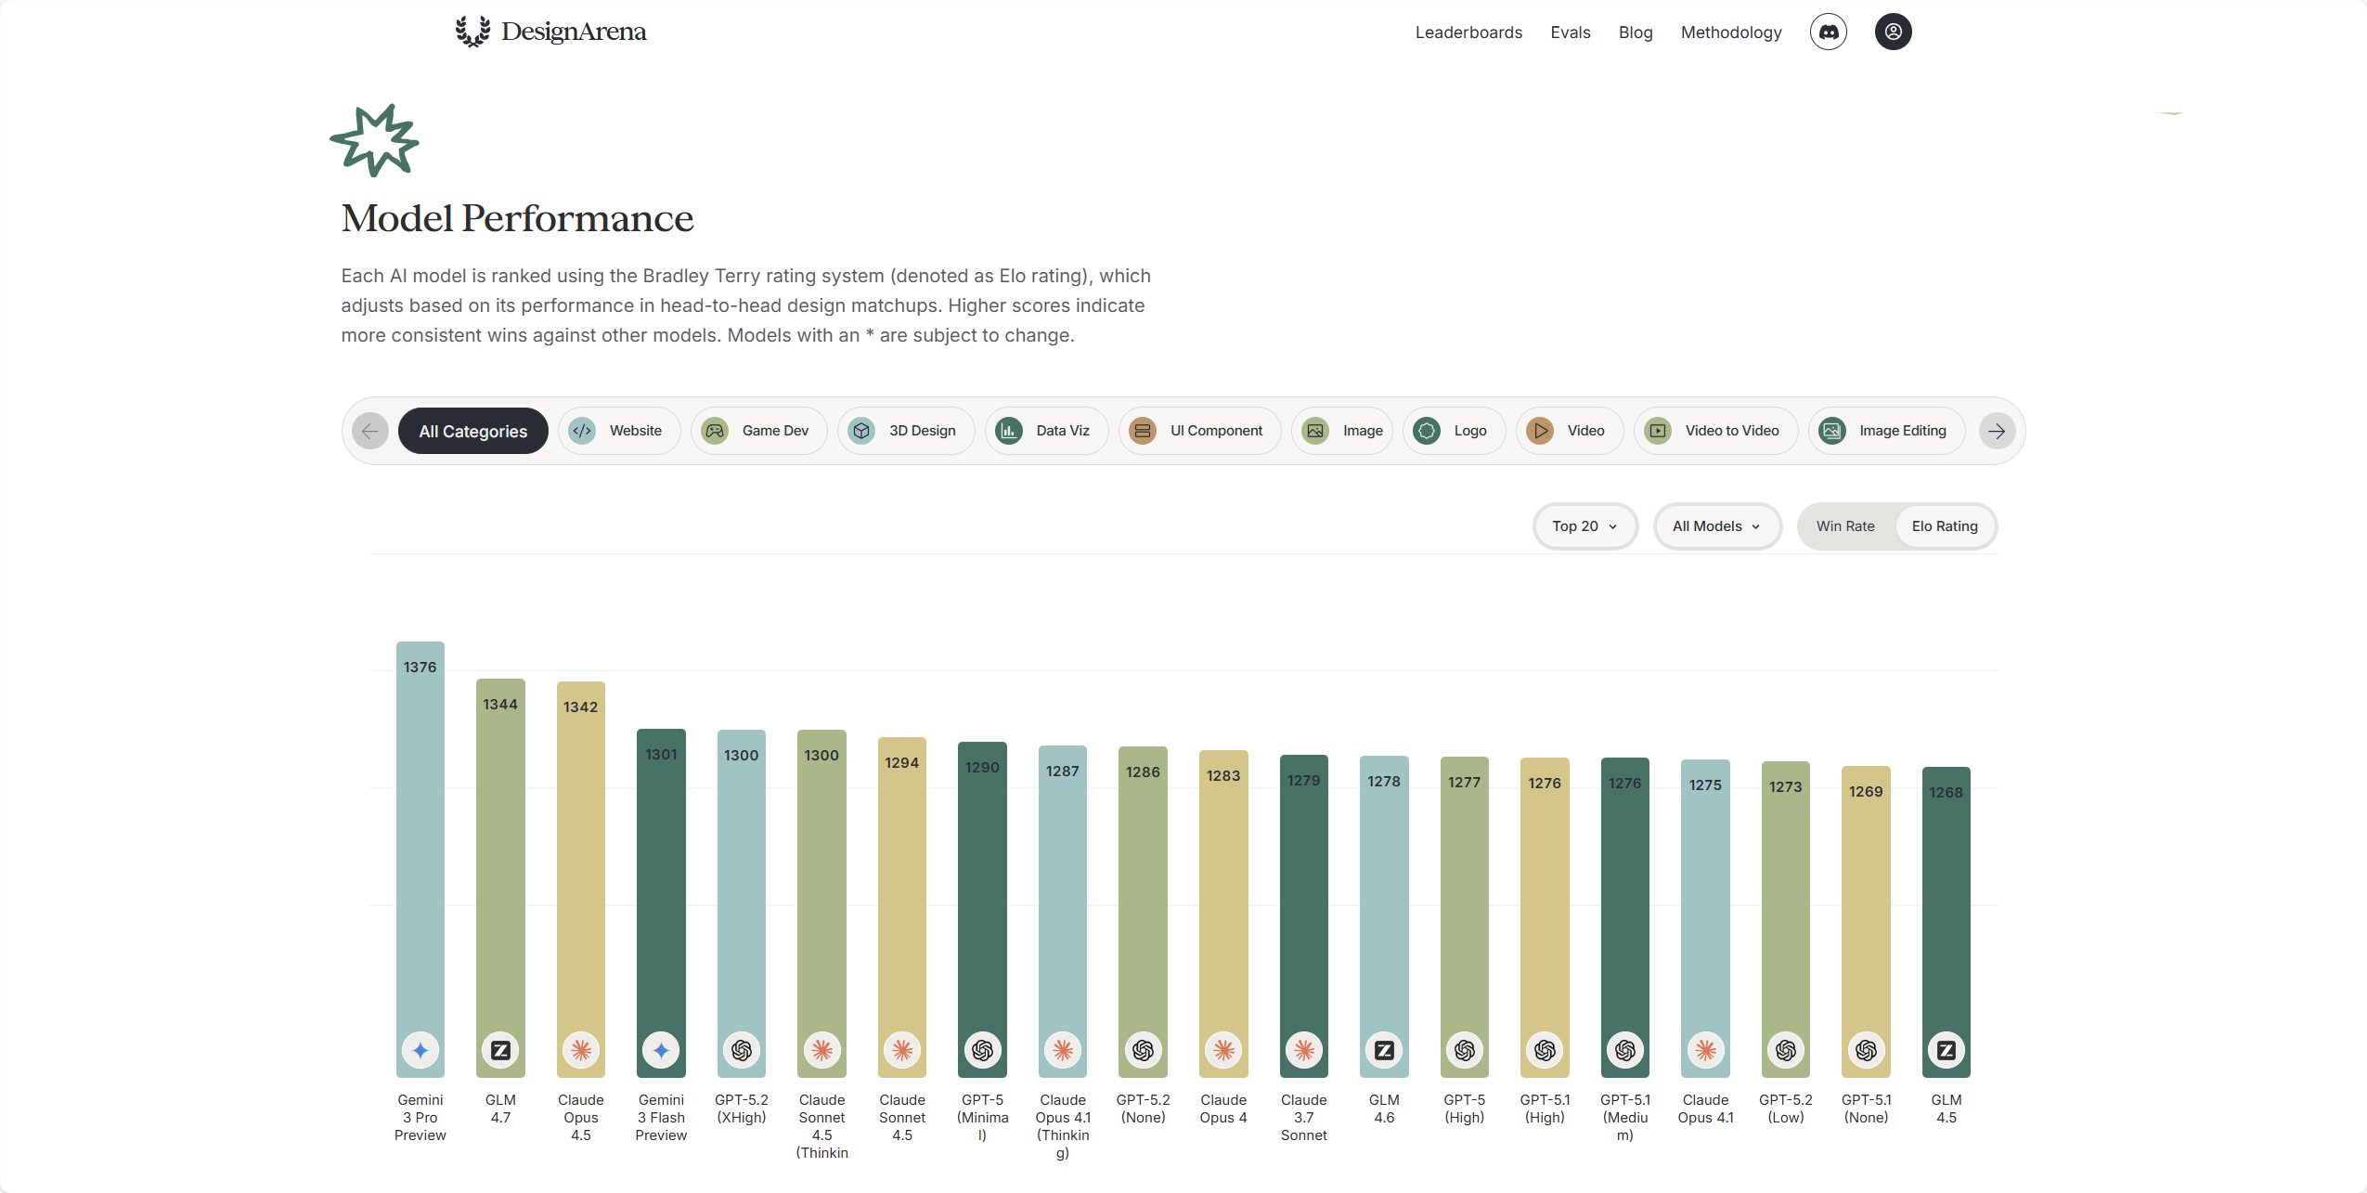Switch metric to Win Rate
This screenshot has width=2367, height=1193.
tap(1845, 526)
